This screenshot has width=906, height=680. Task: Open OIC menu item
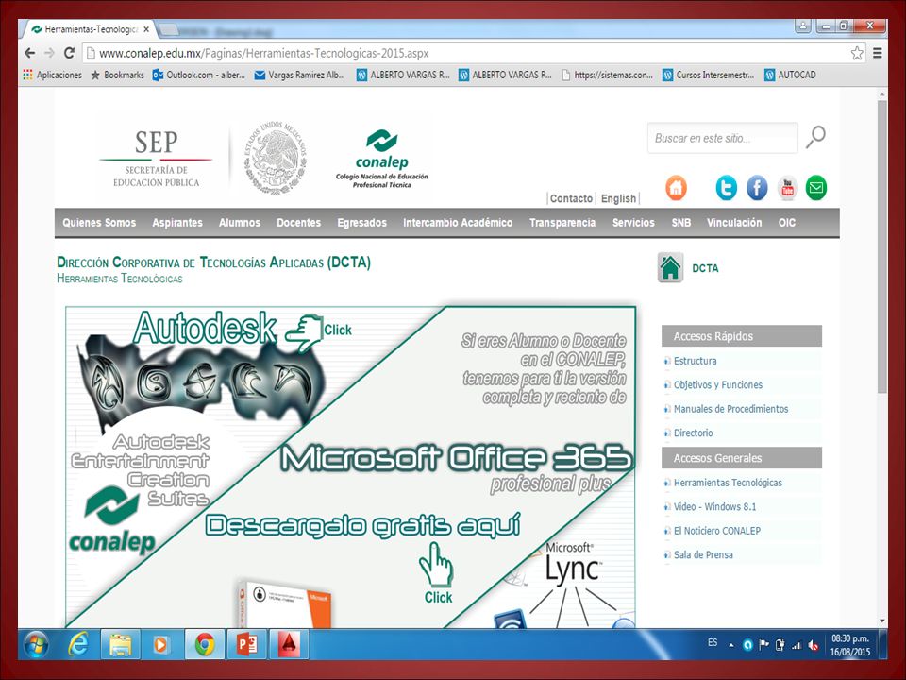pyautogui.click(x=787, y=223)
